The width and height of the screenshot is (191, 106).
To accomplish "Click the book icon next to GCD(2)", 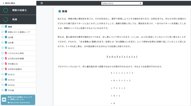I will (6, 79).
